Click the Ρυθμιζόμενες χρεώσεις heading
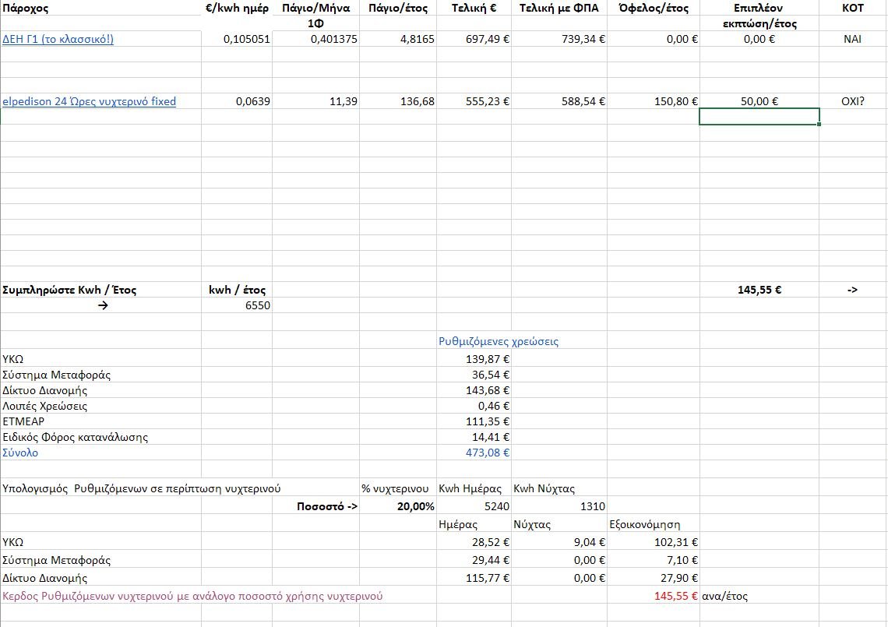The height and width of the screenshot is (627, 888). tap(499, 341)
